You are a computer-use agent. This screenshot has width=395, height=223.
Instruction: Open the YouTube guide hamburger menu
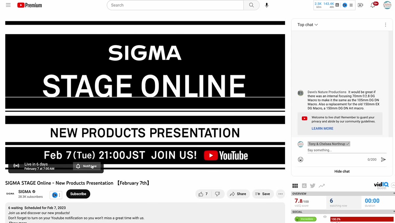click(x=8, y=5)
